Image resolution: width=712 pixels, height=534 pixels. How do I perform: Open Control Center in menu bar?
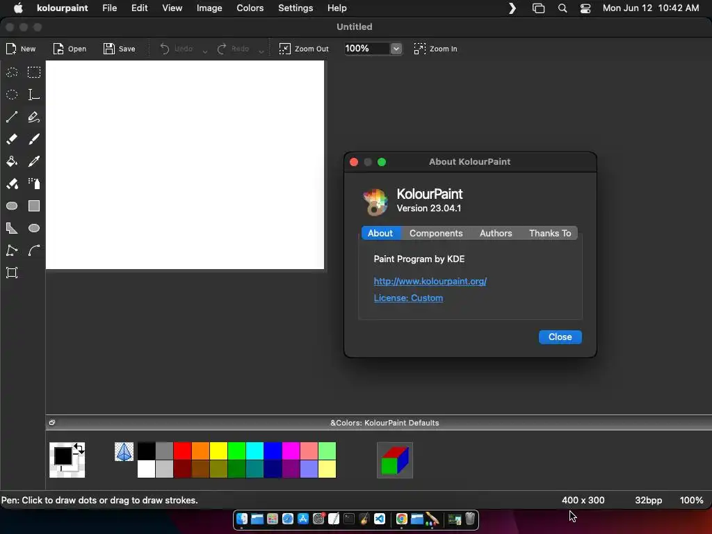tap(585, 8)
